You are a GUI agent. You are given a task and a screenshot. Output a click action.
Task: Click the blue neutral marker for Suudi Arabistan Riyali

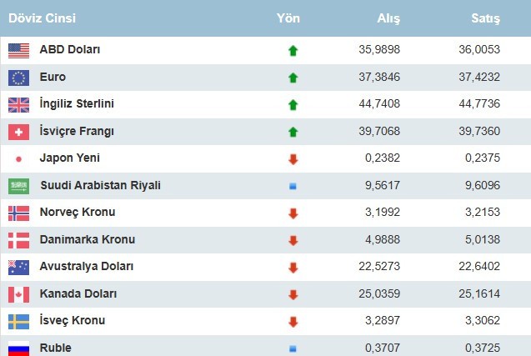(293, 186)
